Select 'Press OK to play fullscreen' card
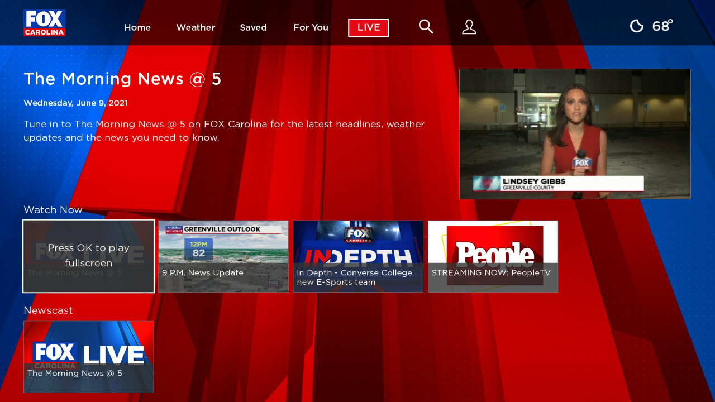 (88, 256)
